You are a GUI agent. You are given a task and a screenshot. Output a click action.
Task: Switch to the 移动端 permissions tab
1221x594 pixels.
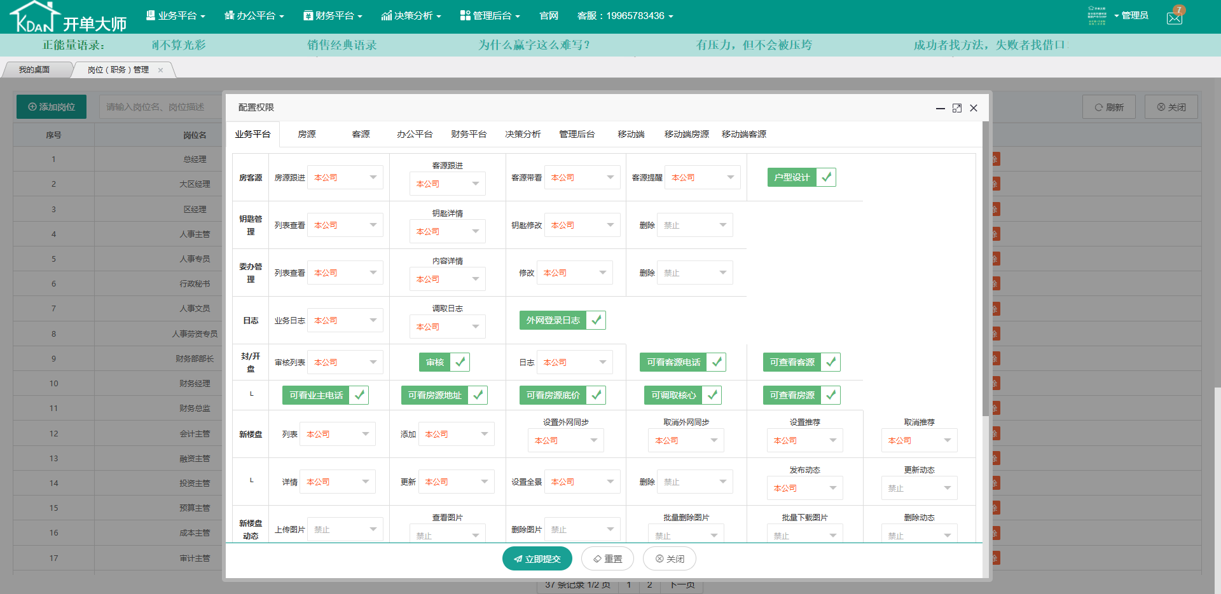(631, 134)
